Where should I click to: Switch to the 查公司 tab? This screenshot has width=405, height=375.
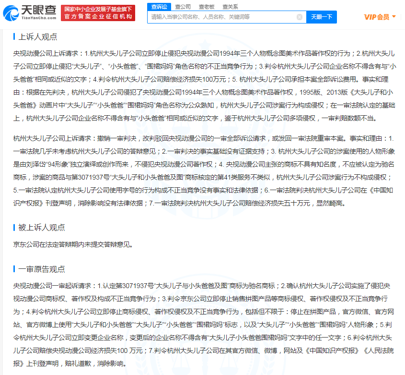tap(183, 7)
